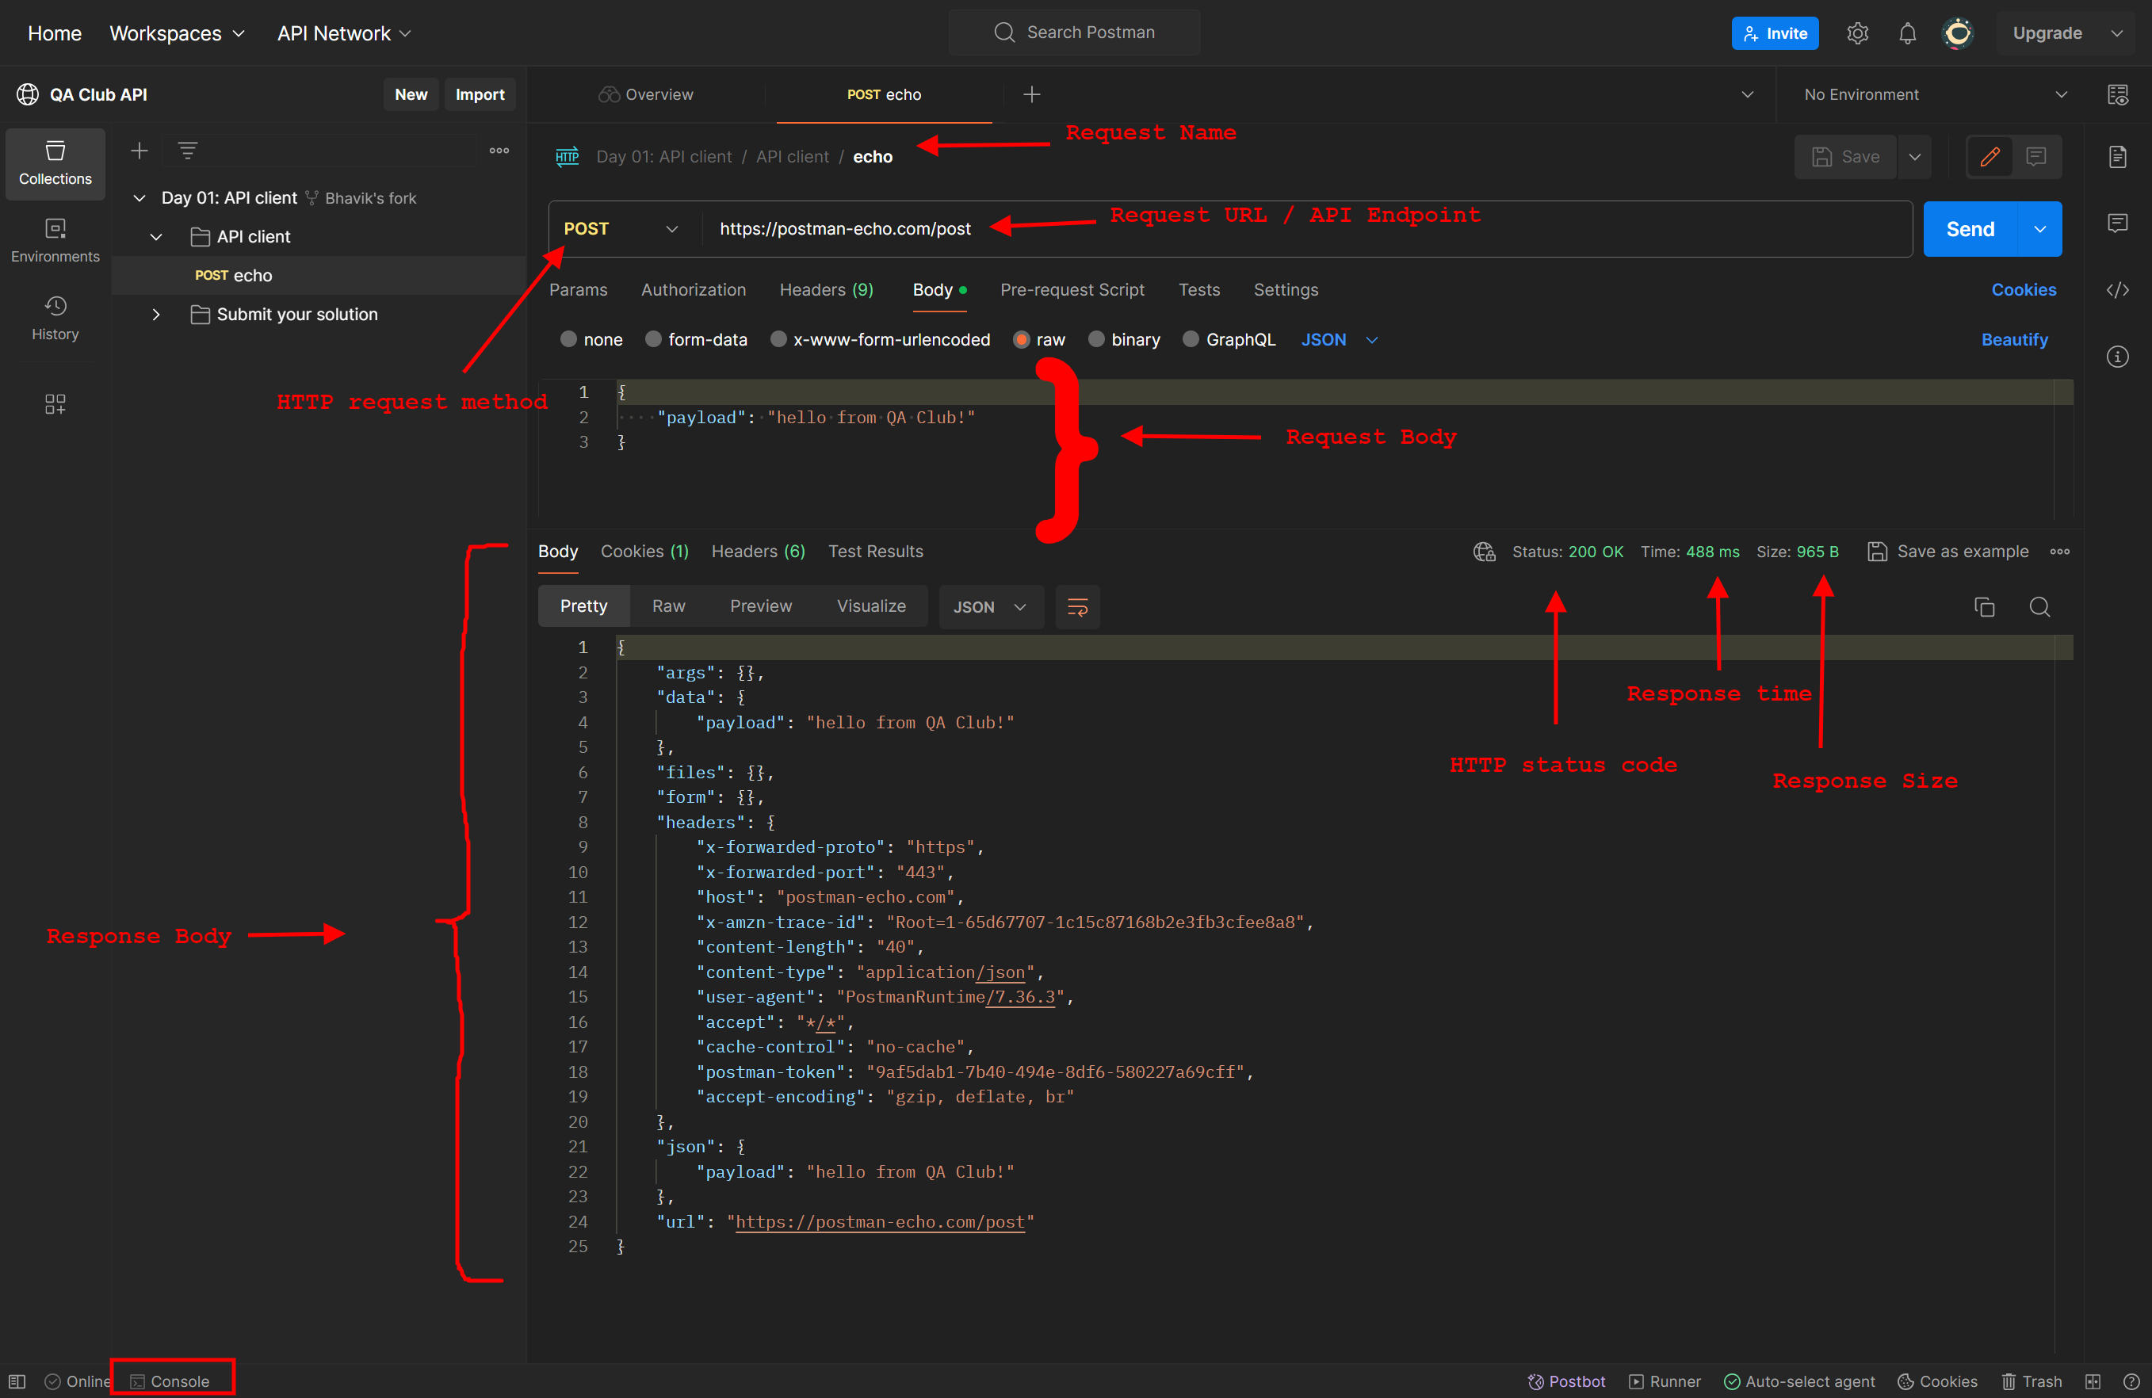The height and width of the screenshot is (1398, 2152).
Task: Open the response JSON format dropdown
Action: click(990, 607)
